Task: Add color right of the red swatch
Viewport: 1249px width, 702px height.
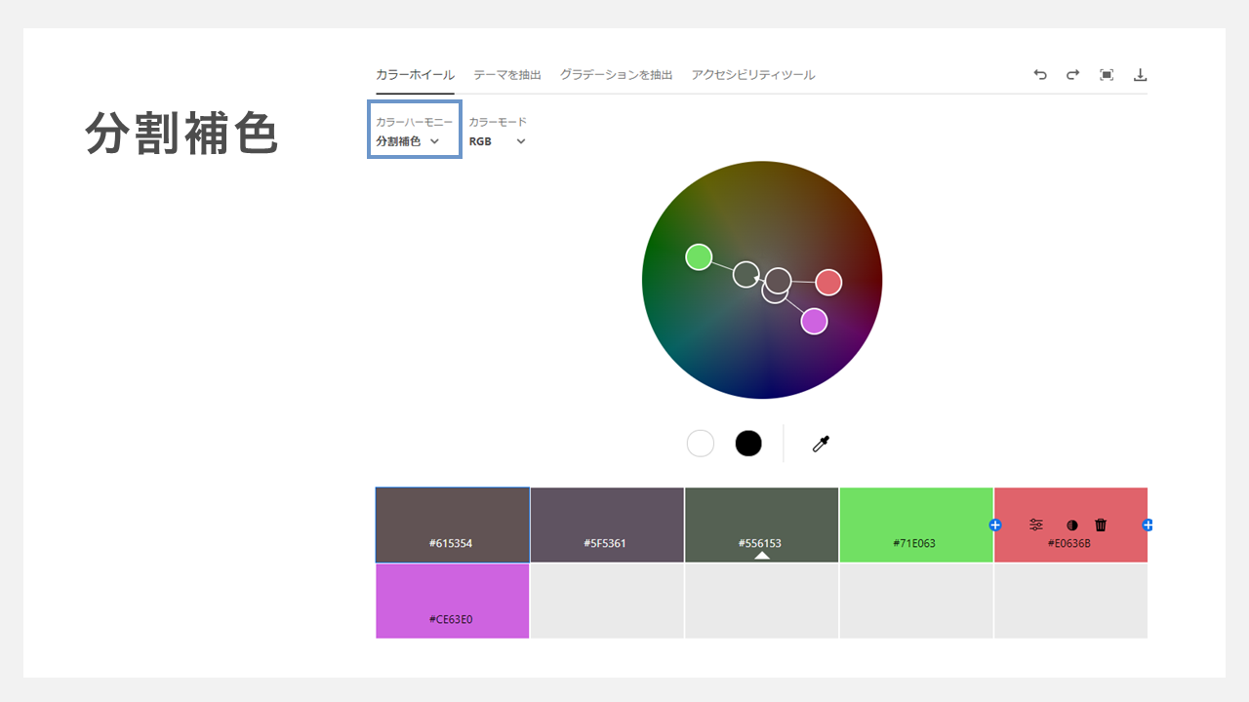Action: [1148, 525]
